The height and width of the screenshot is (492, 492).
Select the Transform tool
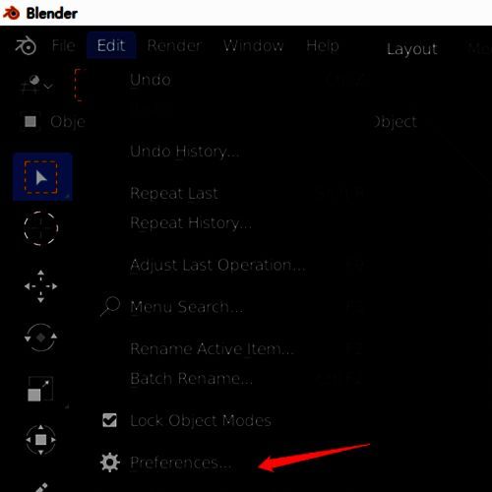click(40, 440)
